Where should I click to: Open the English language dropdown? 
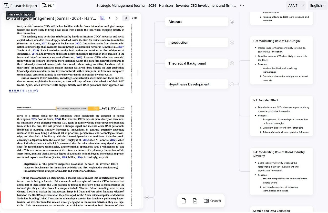317,5
